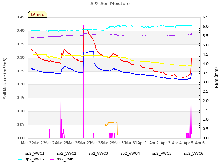The height and width of the screenshot is (166, 221).
Task: Click the orange sp2_VWC4 legend swatch
Action: [116, 154]
